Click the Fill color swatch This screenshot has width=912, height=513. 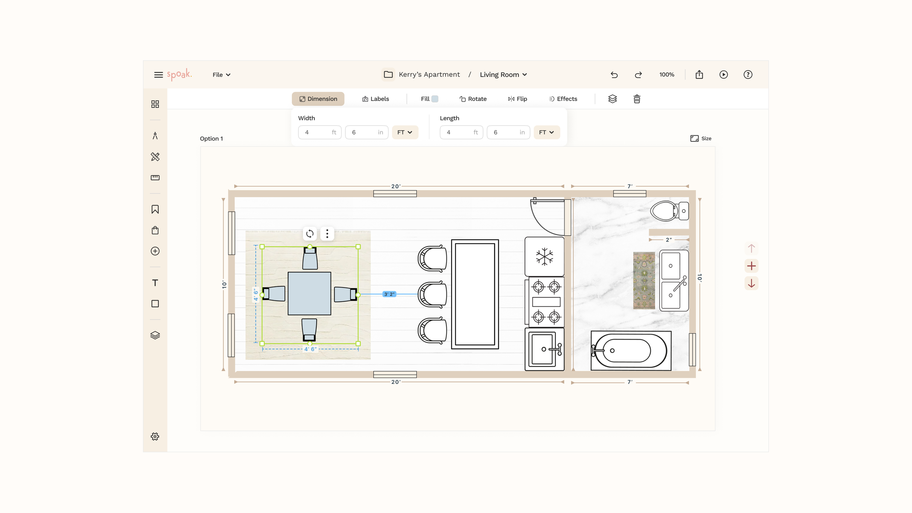pyautogui.click(x=434, y=99)
